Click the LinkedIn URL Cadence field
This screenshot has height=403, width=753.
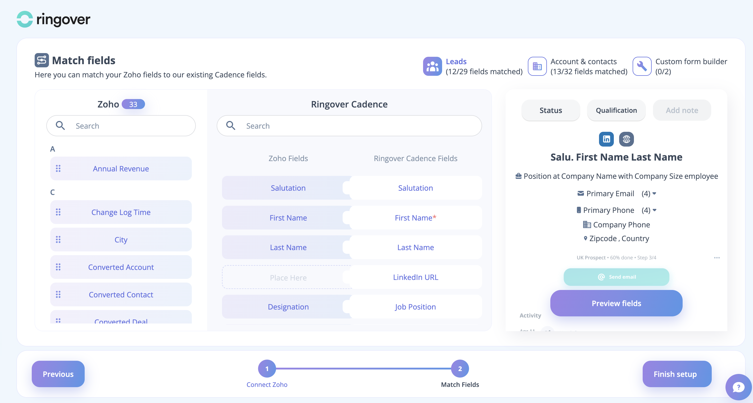pyautogui.click(x=415, y=277)
